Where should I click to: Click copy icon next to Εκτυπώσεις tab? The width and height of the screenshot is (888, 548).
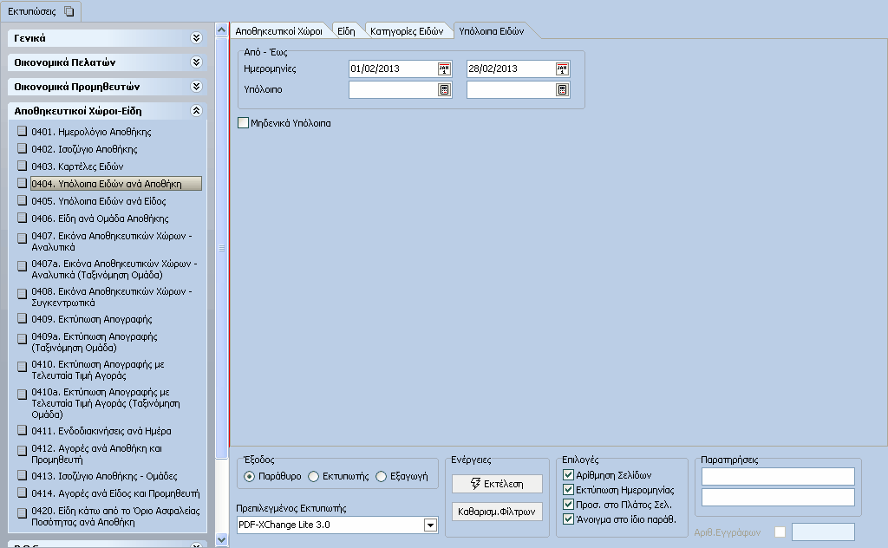(69, 11)
